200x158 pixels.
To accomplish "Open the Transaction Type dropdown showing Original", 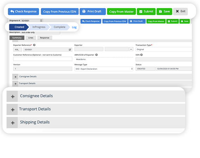I will (x=164, y=50).
